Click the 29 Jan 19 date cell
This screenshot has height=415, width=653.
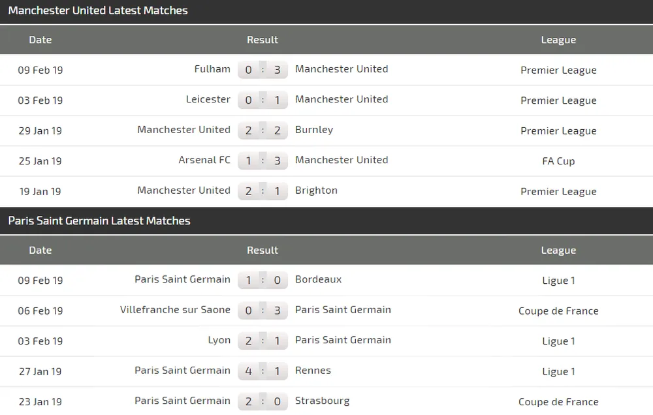40,131
